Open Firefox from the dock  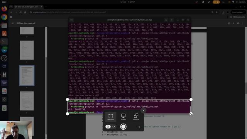4,9
